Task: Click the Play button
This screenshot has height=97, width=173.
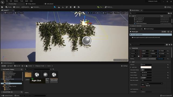Action: coord(100,7)
